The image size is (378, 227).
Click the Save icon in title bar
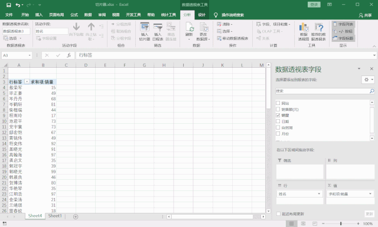[9, 5]
